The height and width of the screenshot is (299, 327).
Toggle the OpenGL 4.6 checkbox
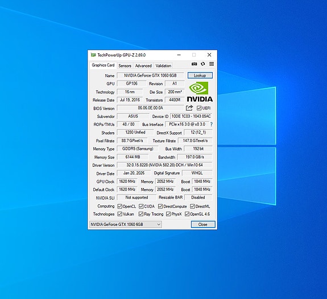pos(187,214)
